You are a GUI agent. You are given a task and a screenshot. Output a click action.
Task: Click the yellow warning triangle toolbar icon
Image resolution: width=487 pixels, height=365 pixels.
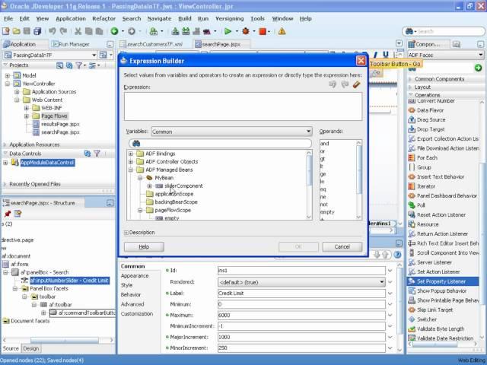click(282, 31)
